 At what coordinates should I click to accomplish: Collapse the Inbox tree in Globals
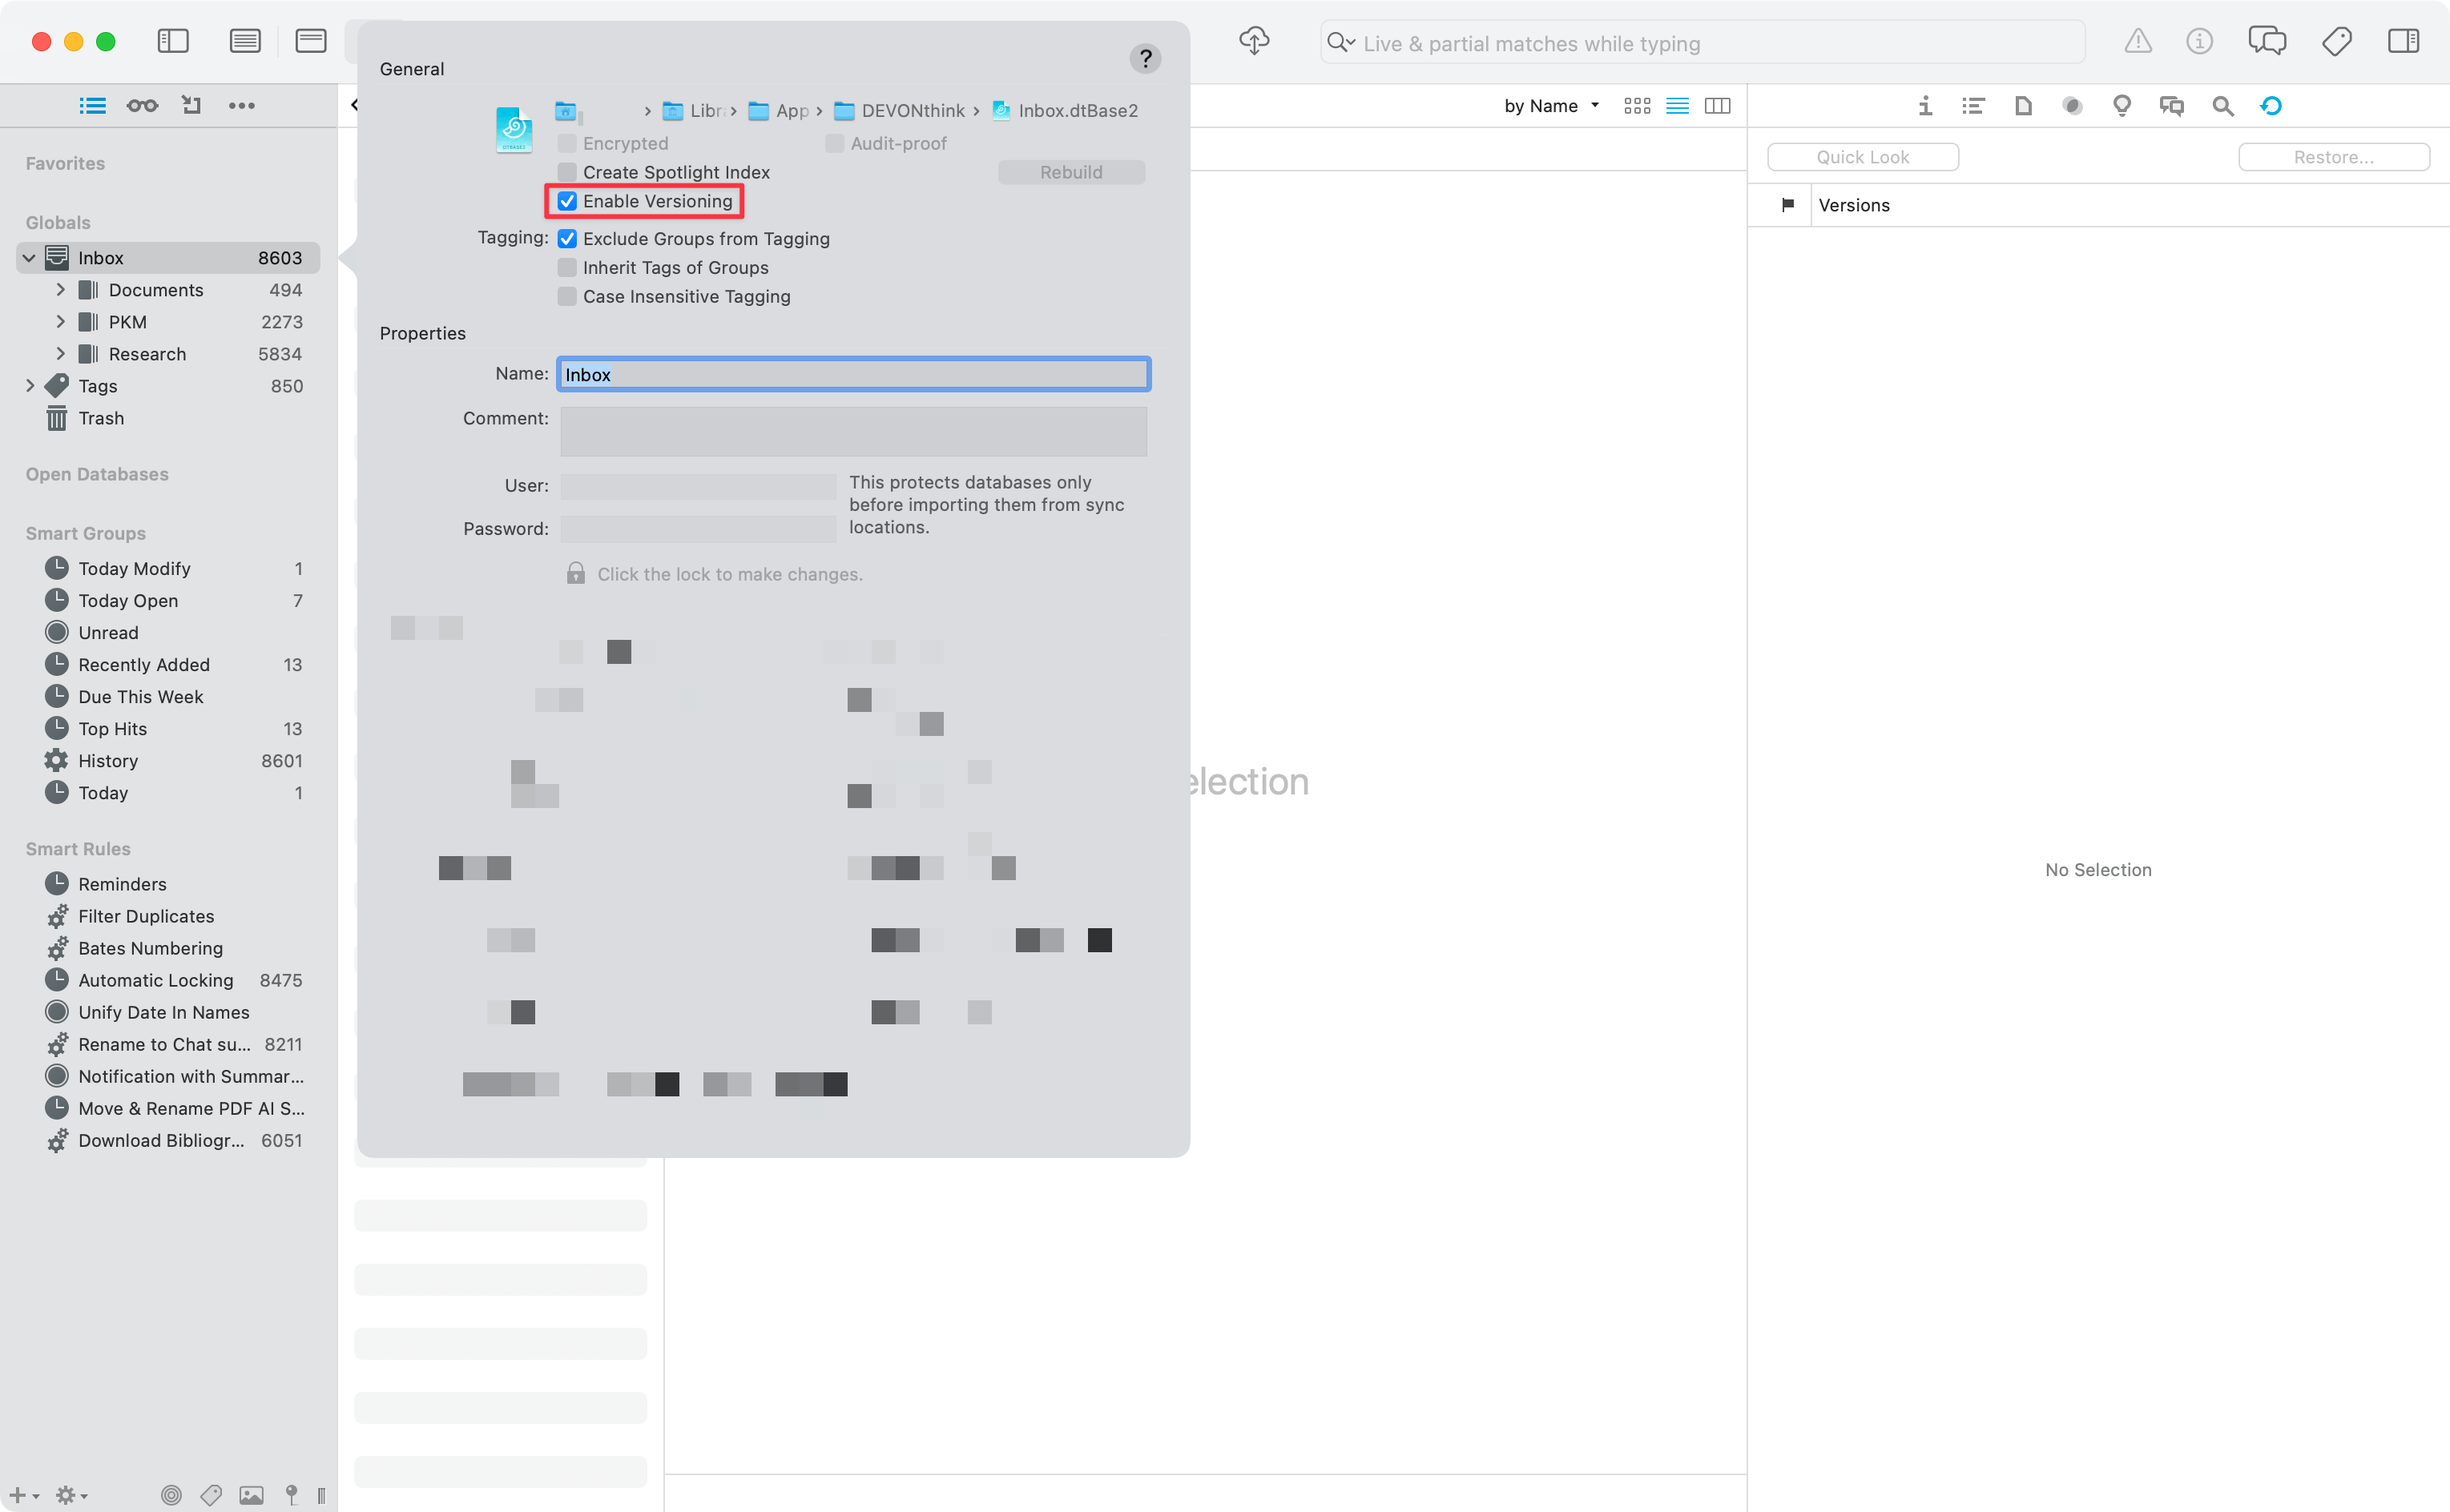29,257
